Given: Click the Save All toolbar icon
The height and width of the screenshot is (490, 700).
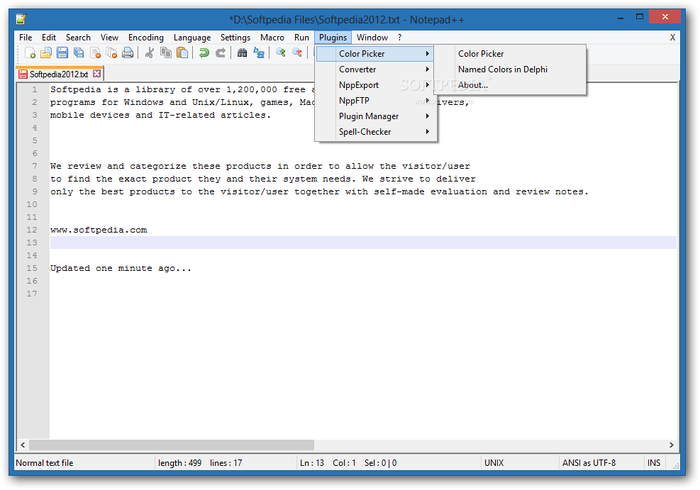Looking at the screenshot, I should [x=79, y=53].
